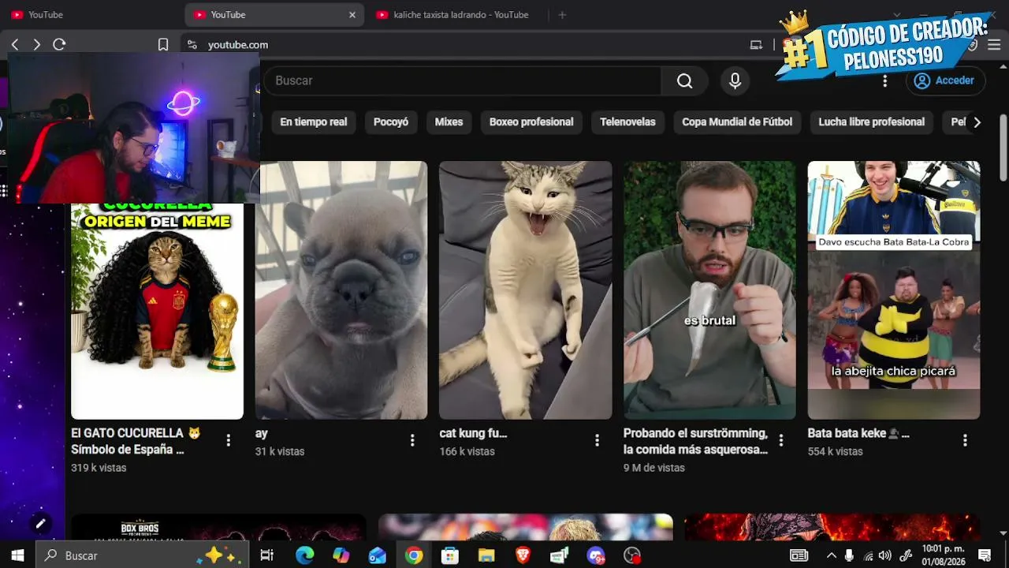Select the 'Mixes' filter chip
Viewport: 1009px width, 568px height.
449,122
